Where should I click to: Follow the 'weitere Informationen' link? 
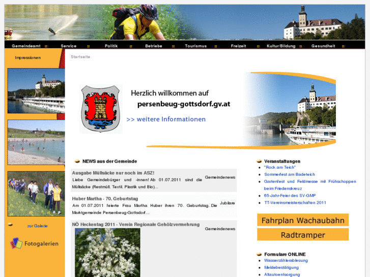click(x=166, y=119)
